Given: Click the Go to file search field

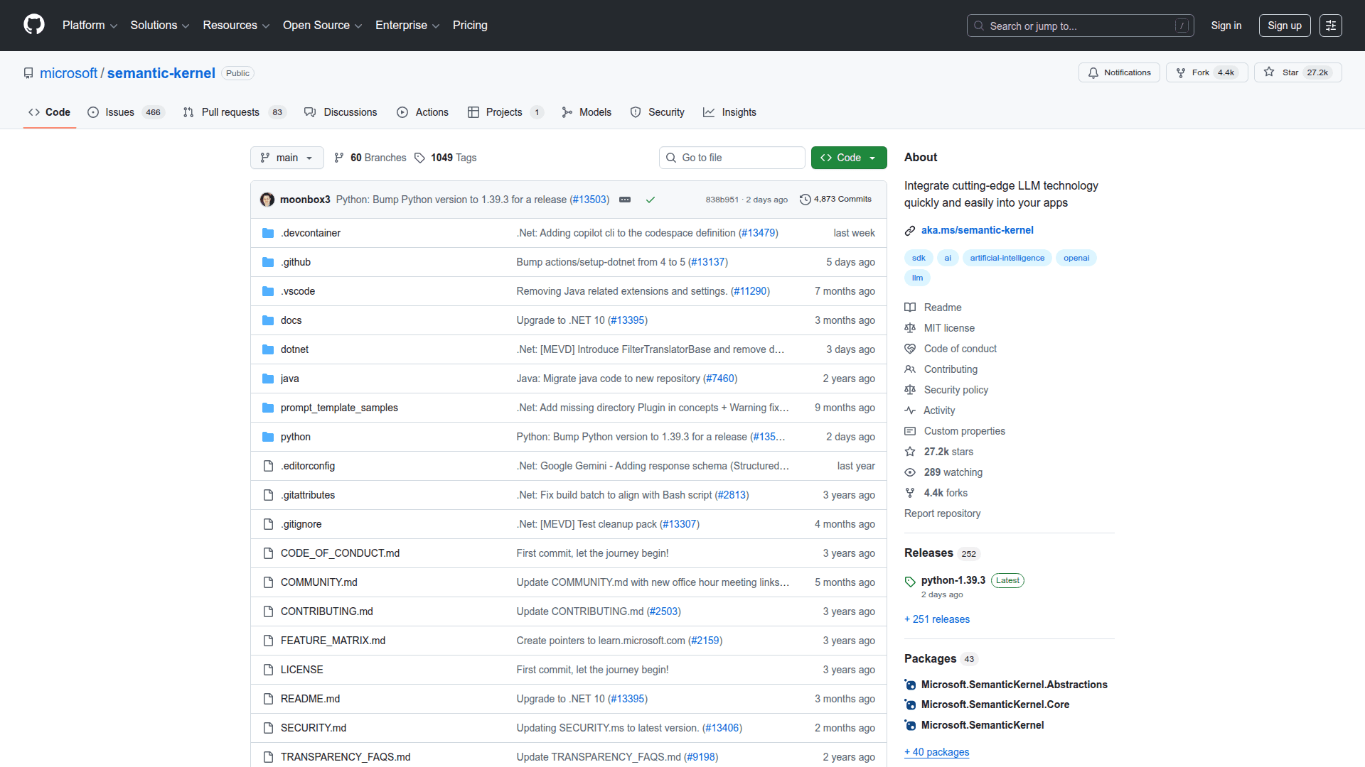Looking at the screenshot, I should tap(732, 158).
